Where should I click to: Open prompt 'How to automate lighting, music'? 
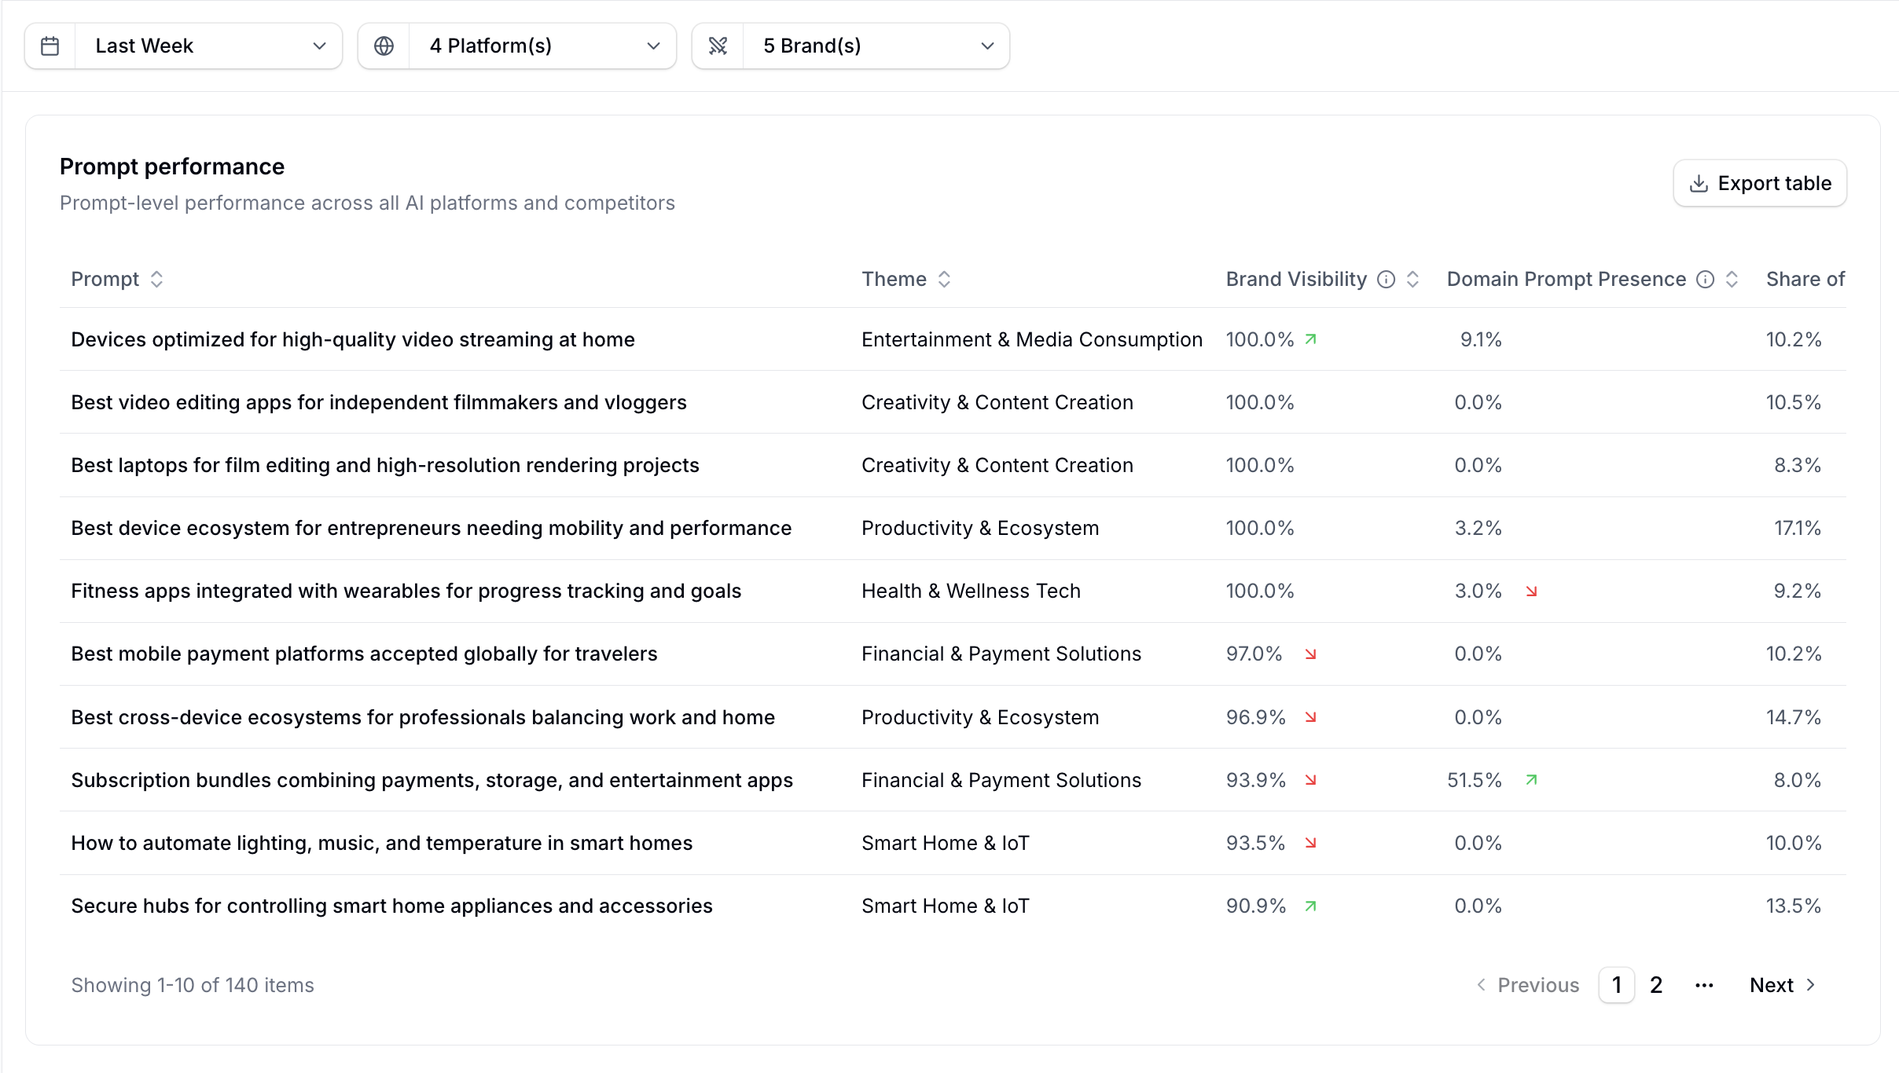(382, 843)
